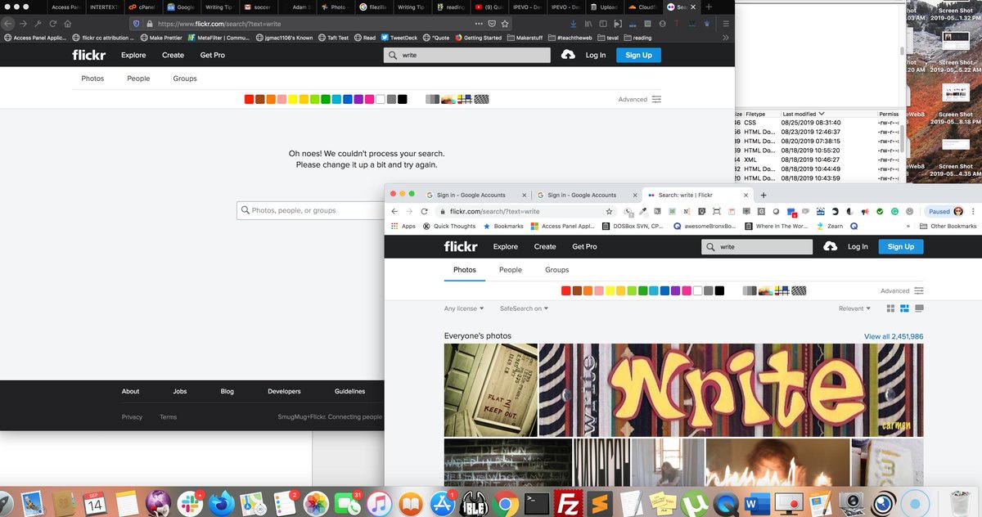Switch to Photos tab in Chrome Flickr
Image resolution: width=982 pixels, height=517 pixels.
coord(465,269)
